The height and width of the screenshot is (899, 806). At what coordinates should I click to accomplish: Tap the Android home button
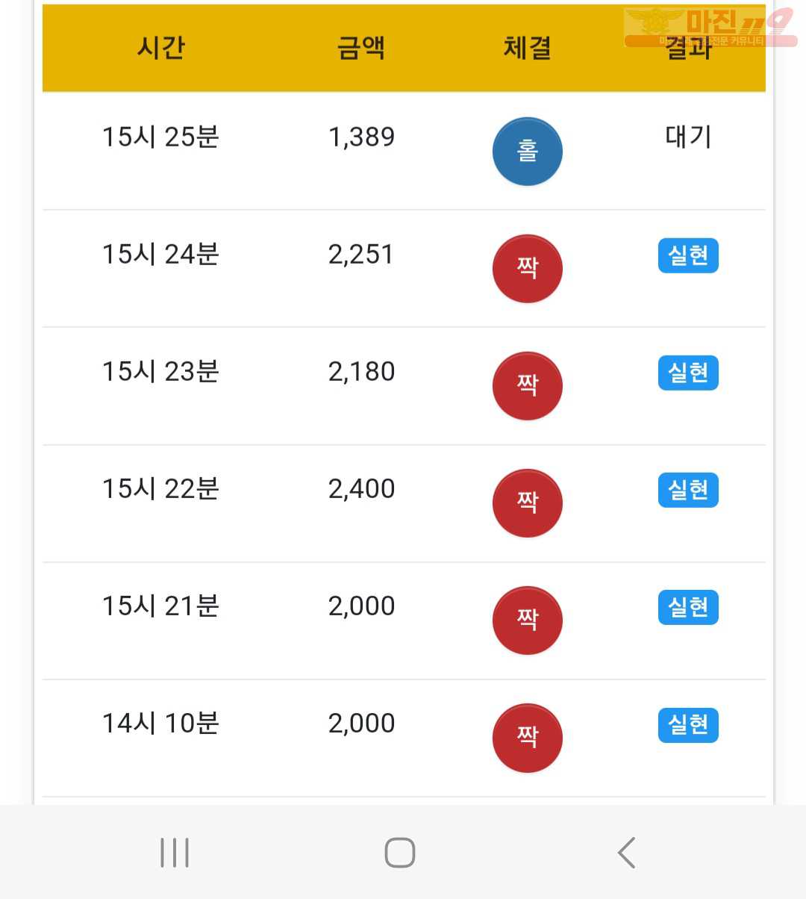[400, 852]
